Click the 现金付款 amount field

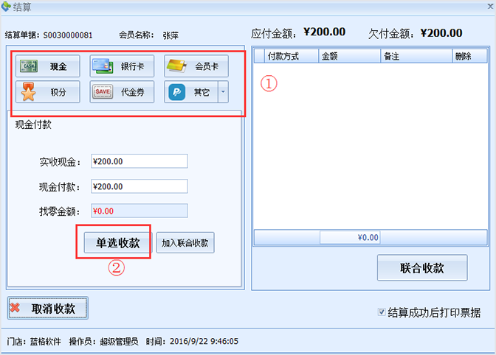coord(139,186)
